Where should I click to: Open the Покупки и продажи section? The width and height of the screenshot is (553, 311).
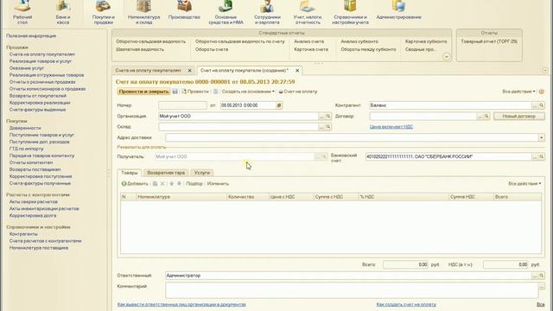tap(104, 13)
